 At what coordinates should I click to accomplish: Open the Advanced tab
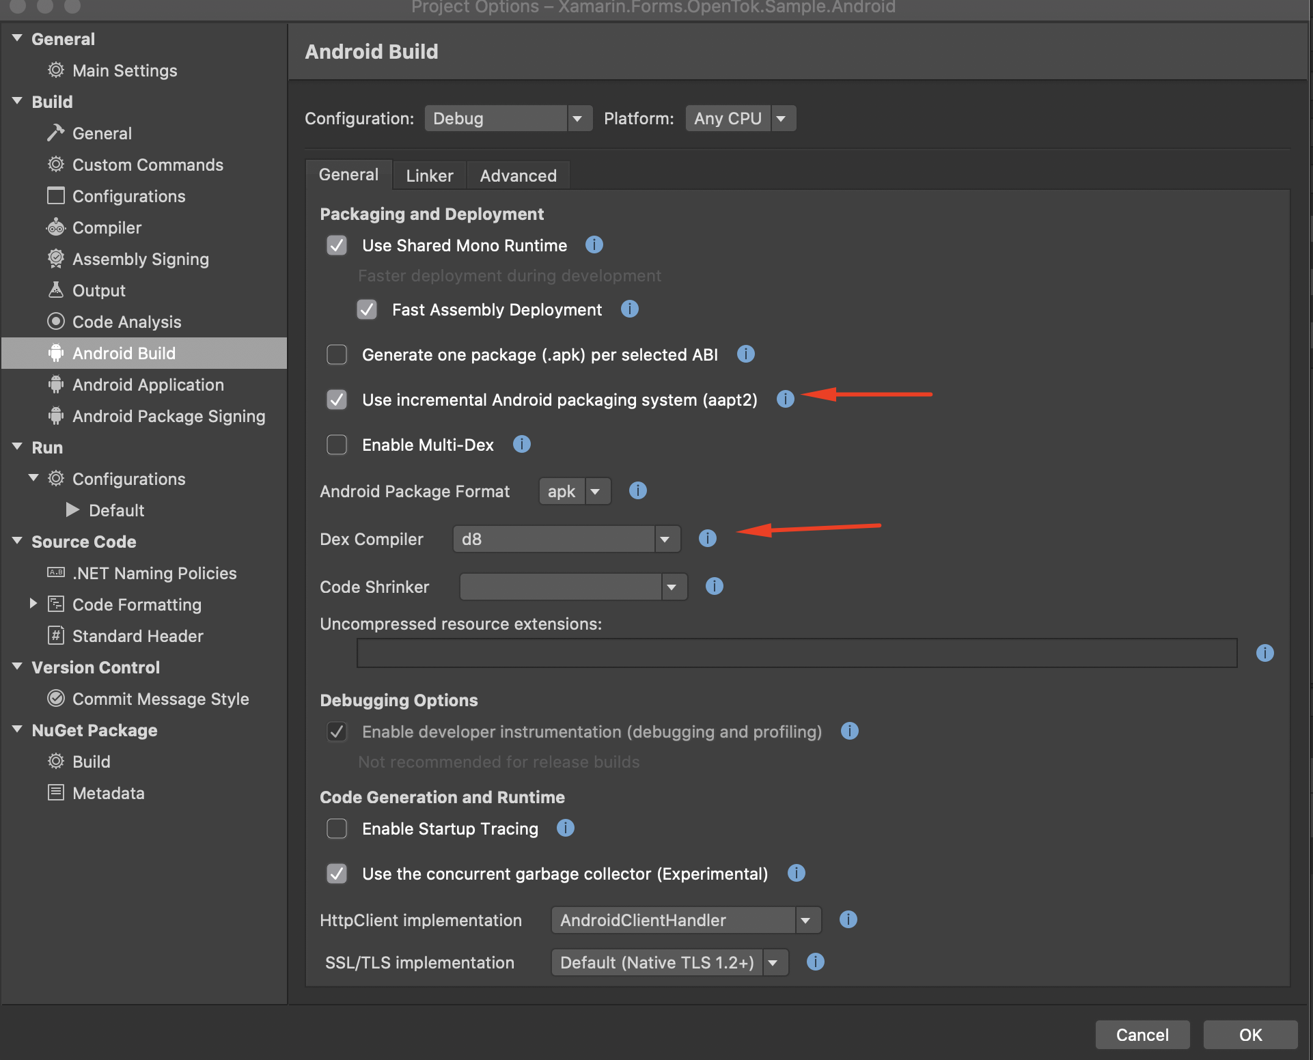pyautogui.click(x=517, y=175)
